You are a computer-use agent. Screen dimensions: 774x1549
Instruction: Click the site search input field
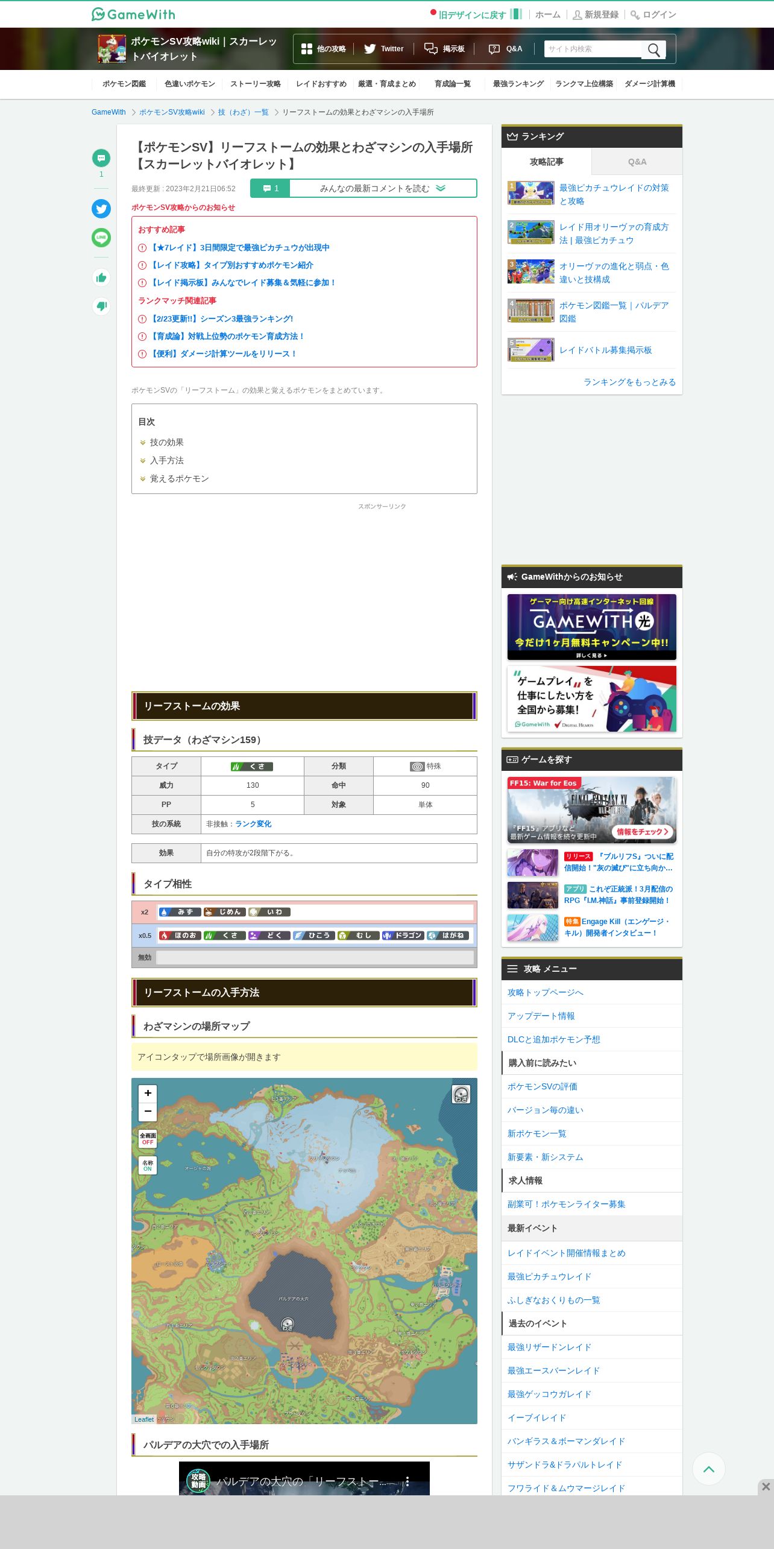(x=593, y=49)
